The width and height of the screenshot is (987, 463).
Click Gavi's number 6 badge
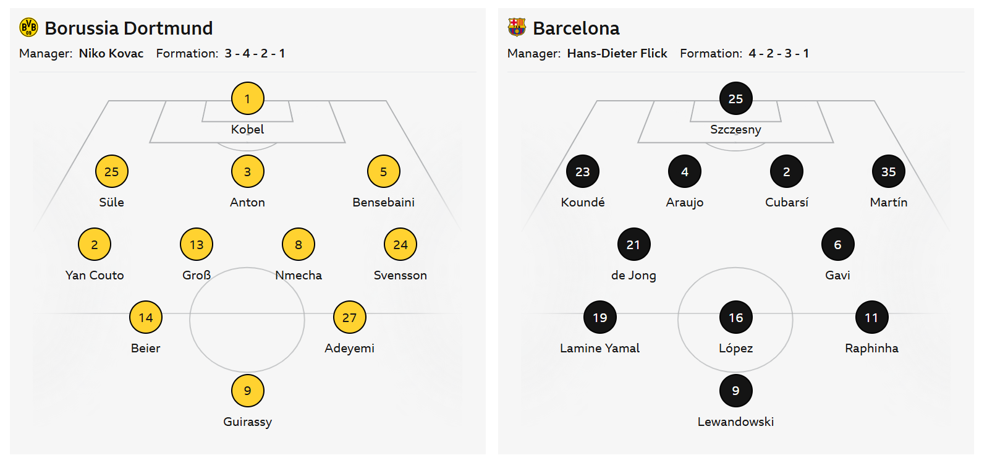tap(837, 244)
